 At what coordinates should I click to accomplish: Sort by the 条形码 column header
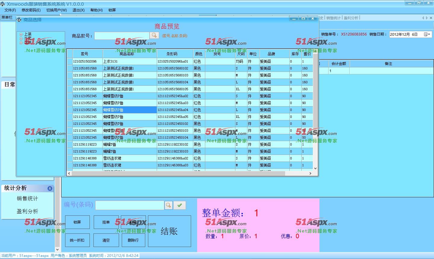tap(175, 54)
